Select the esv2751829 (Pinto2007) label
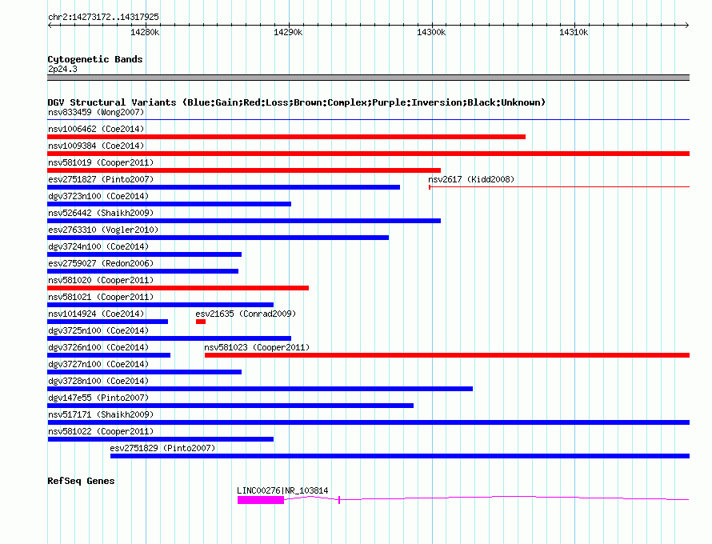The image size is (712, 544). [162, 448]
